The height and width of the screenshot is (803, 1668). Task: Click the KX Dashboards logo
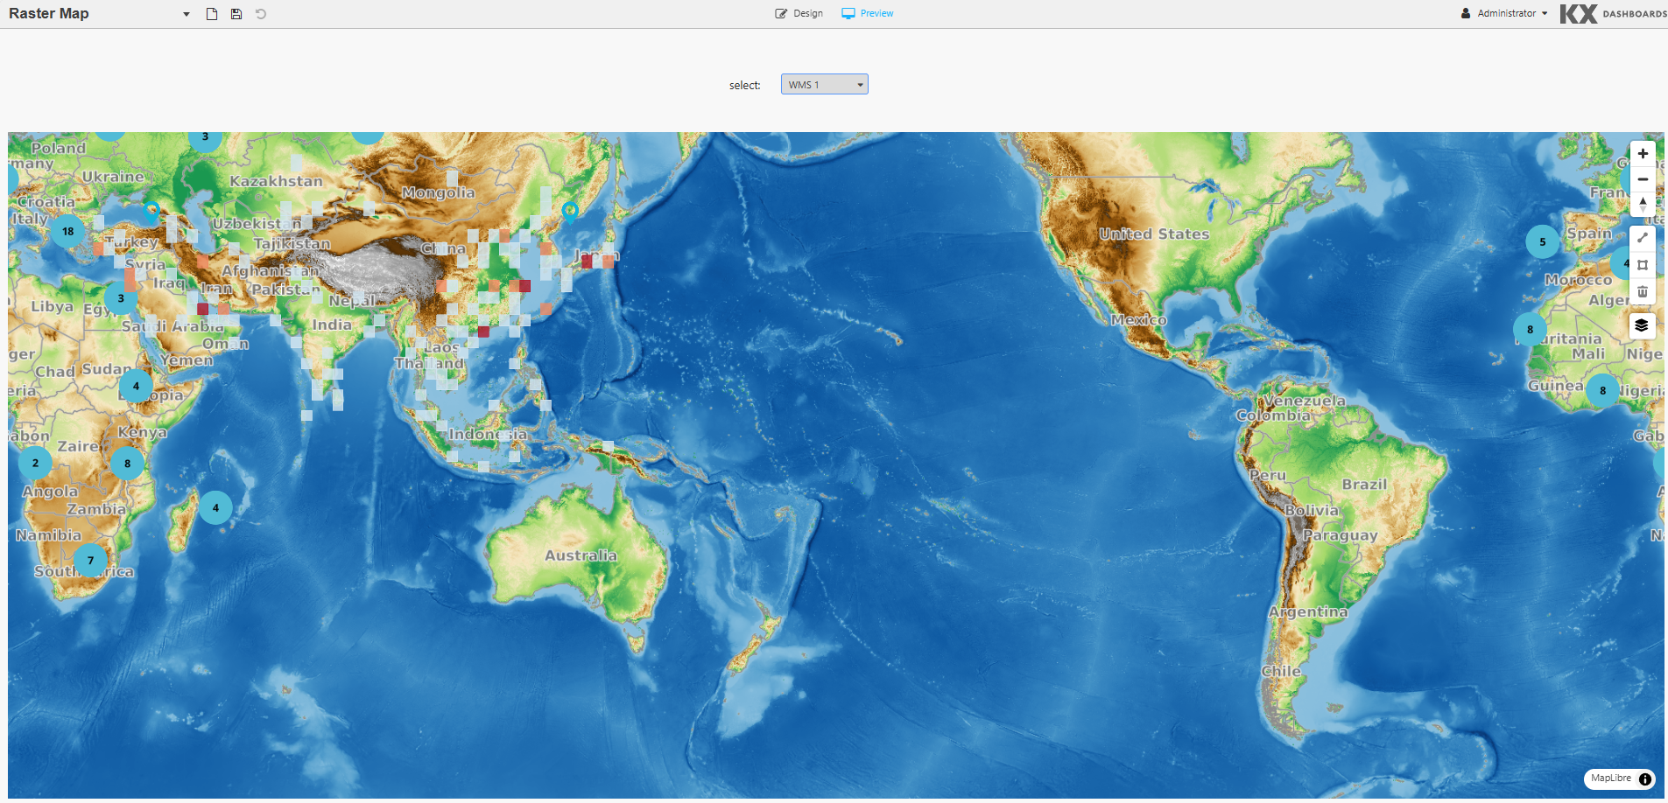(1613, 13)
